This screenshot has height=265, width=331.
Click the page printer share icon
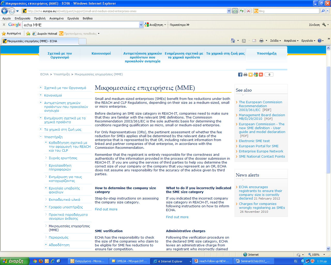(x=245, y=75)
